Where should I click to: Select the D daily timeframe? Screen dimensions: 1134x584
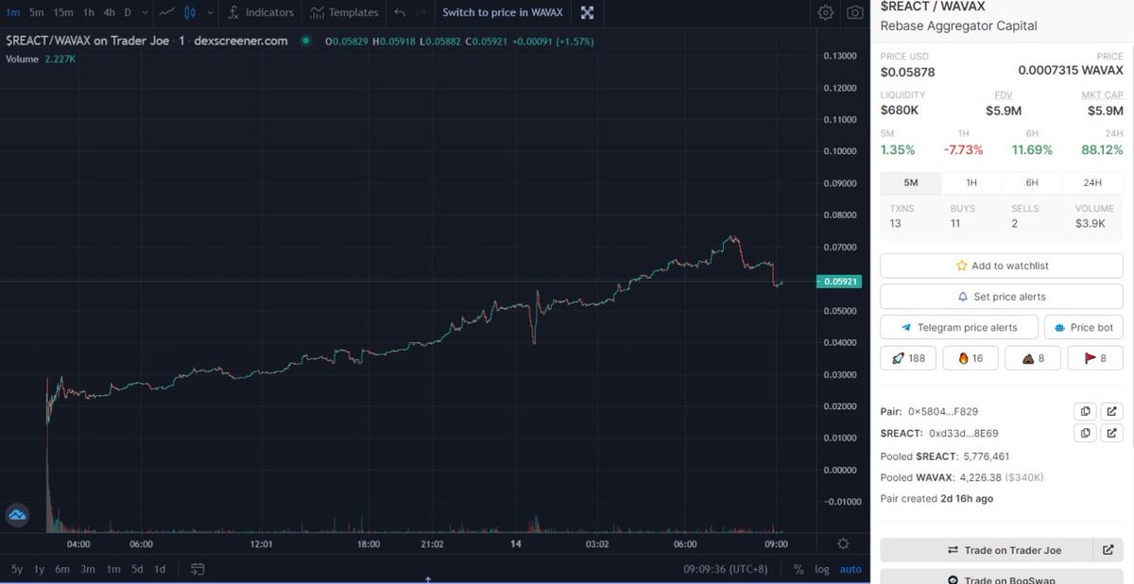[x=128, y=12]
